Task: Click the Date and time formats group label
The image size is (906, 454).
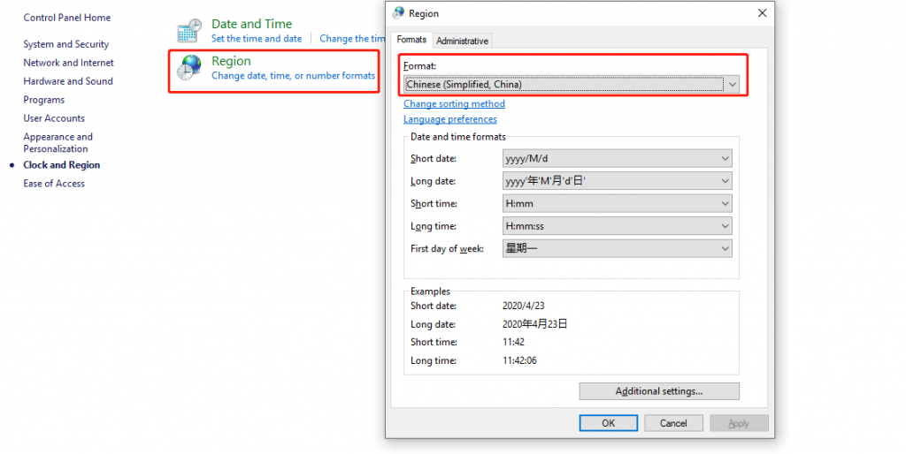Action: [458, 137]
